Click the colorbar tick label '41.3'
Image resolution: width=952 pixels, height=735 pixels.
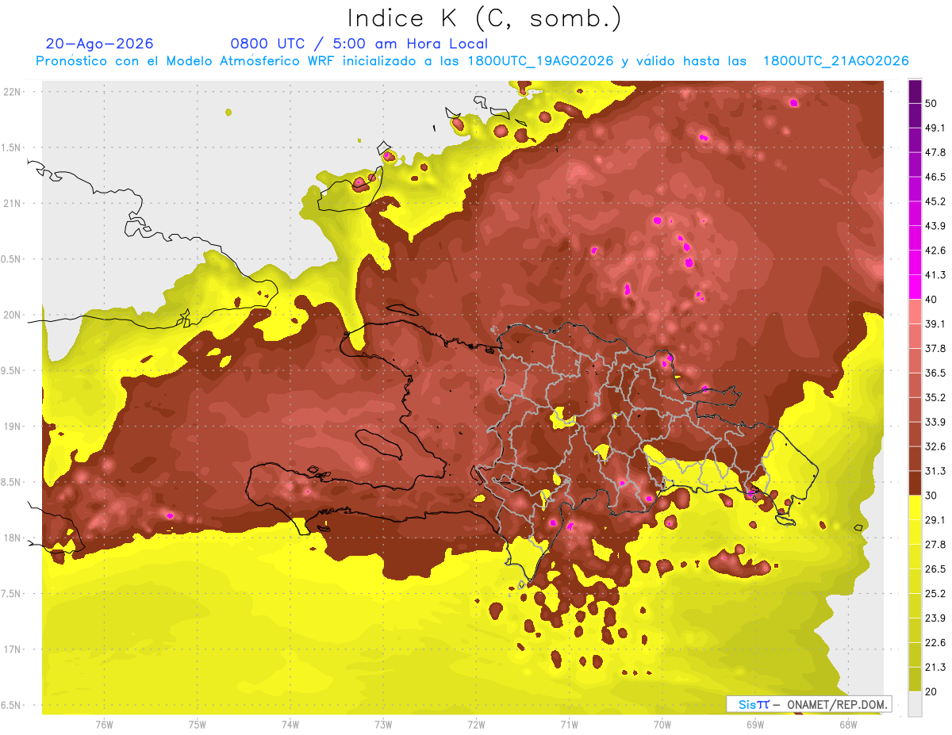(x=935, y=275)
